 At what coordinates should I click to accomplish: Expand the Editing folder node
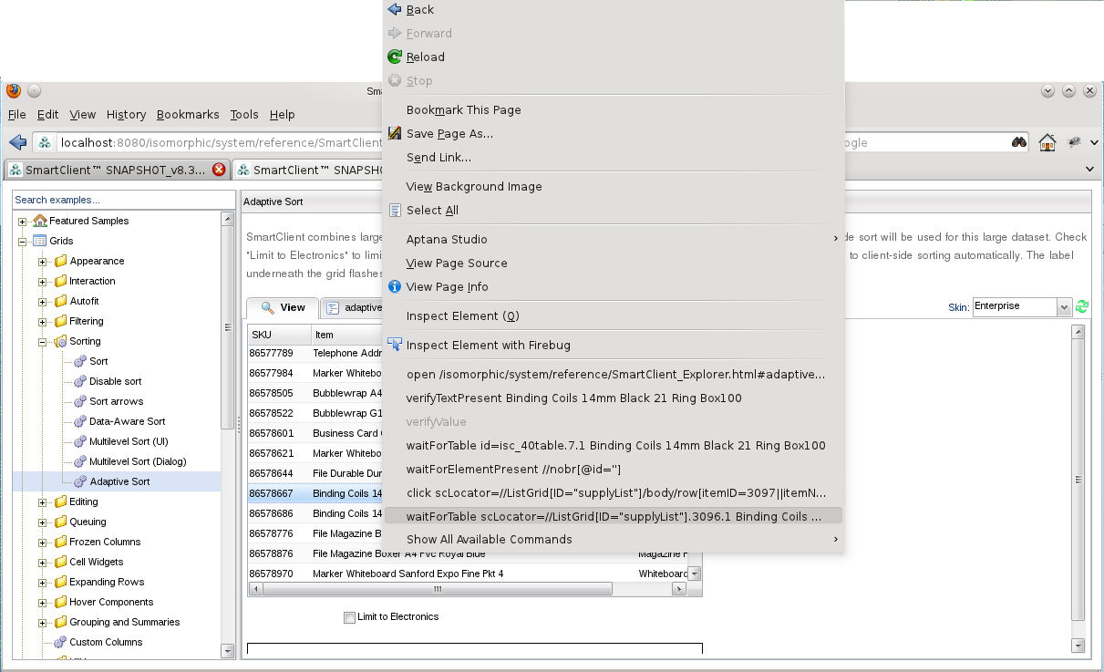(43, 501)
